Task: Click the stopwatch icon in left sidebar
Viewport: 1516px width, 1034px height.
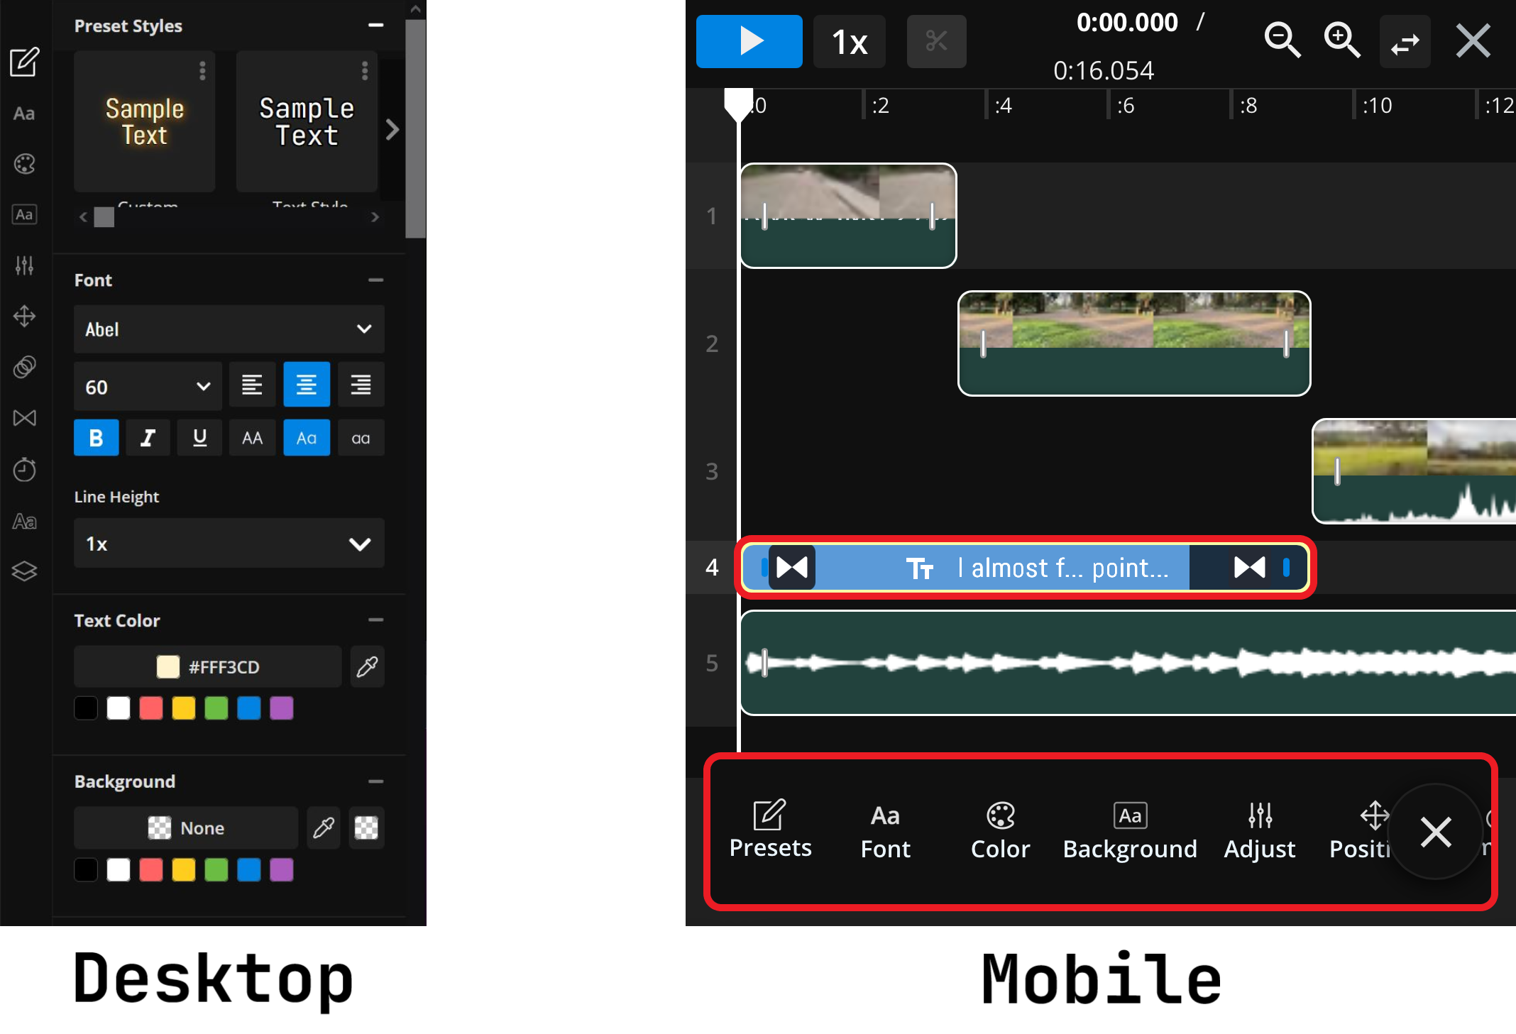Action: tap(25, 469)
